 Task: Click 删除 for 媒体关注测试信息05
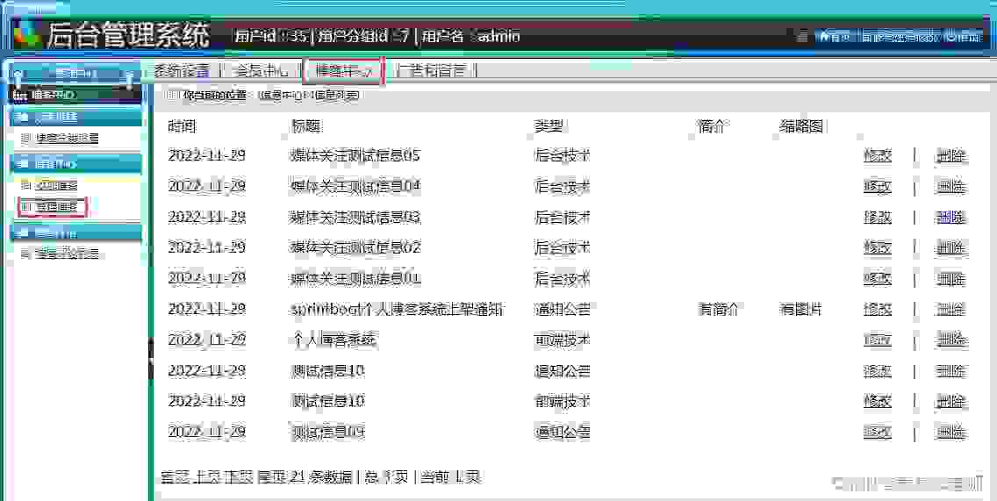click(x=950, y=155)
